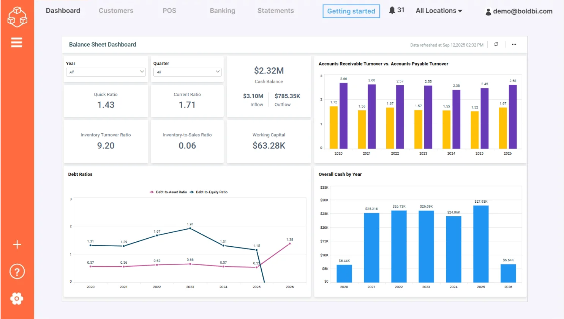Navigate to the Banking tab
564x319 pixels.
tap(223, 11)
